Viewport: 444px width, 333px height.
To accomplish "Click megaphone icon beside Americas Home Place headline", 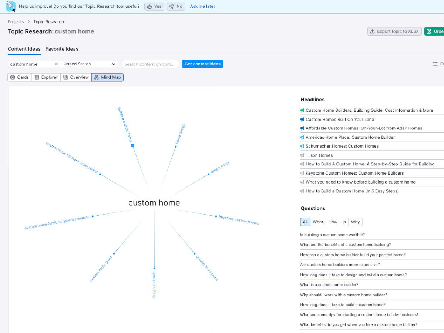I will pos(302,137).
